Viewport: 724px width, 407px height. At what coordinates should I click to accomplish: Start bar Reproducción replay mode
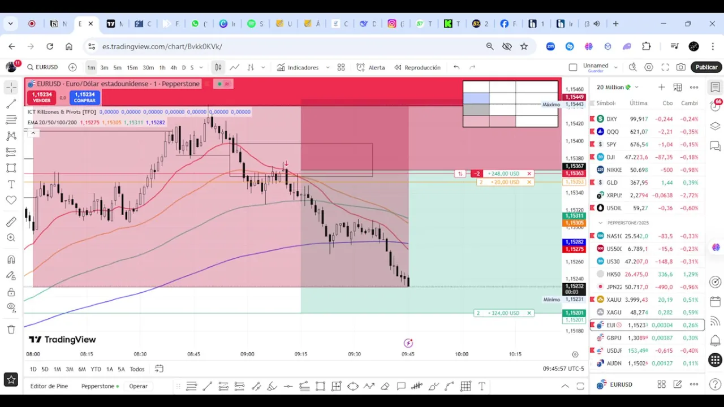(417, 67)
